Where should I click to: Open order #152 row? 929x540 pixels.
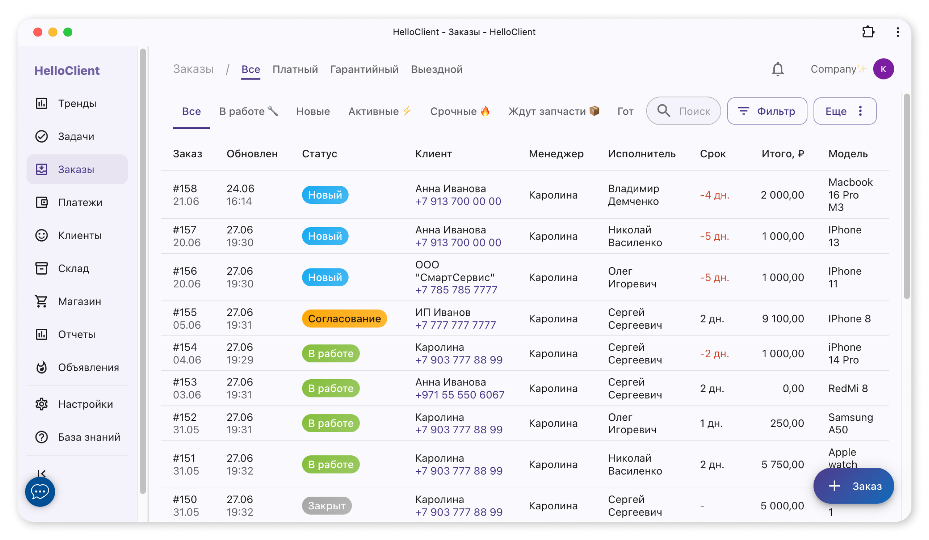point(525,424)
